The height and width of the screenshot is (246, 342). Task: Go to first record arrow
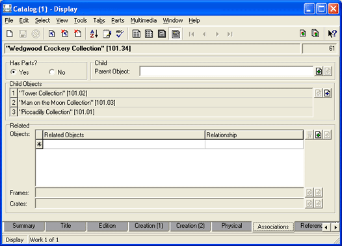click(x=192, y=34)
